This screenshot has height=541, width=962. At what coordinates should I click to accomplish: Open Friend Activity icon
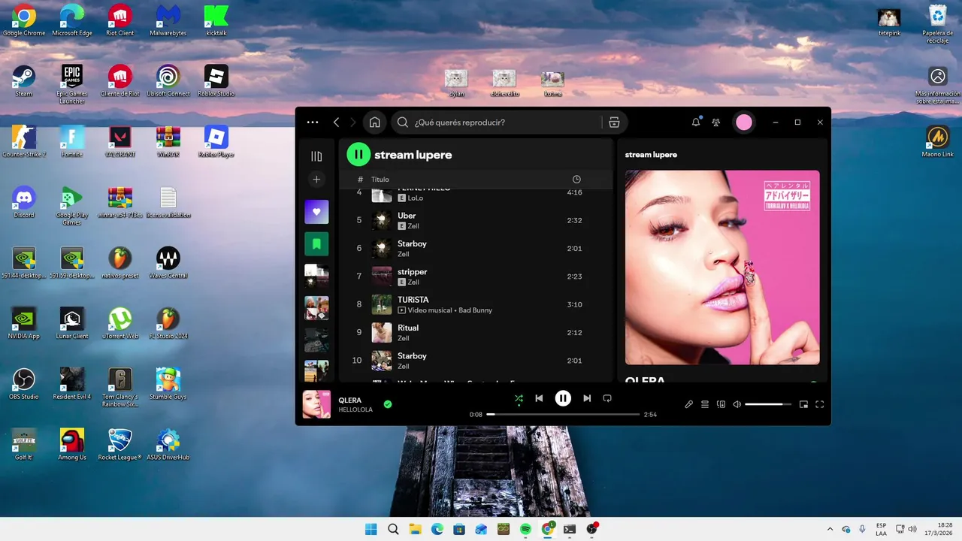(x=716, y=122)
